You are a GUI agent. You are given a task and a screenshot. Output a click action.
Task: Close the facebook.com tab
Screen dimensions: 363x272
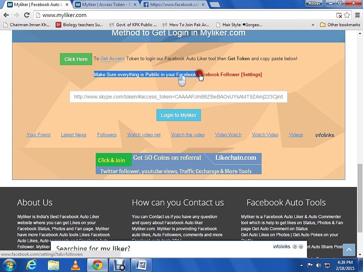point(203,5)
